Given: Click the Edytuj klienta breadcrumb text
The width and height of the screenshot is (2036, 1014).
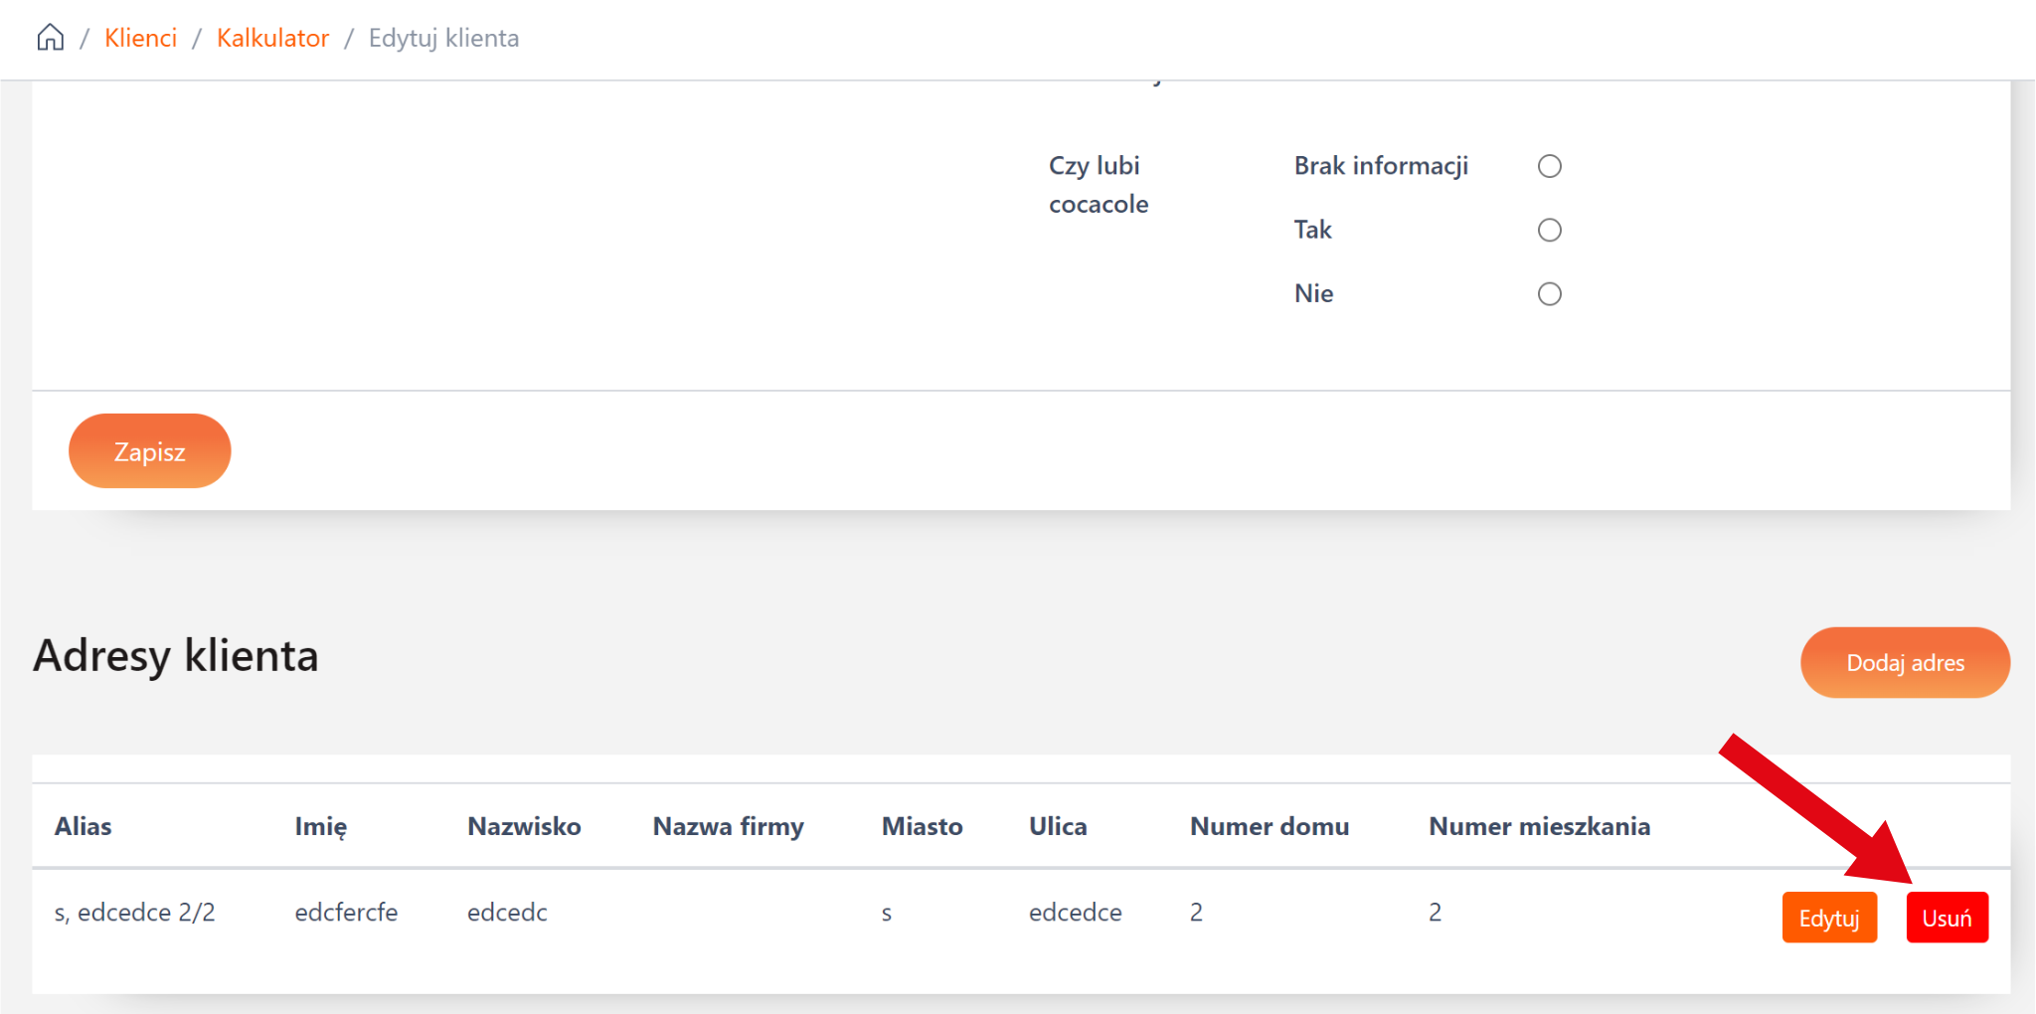Looking at the screenshot, I should pos(443,38).
